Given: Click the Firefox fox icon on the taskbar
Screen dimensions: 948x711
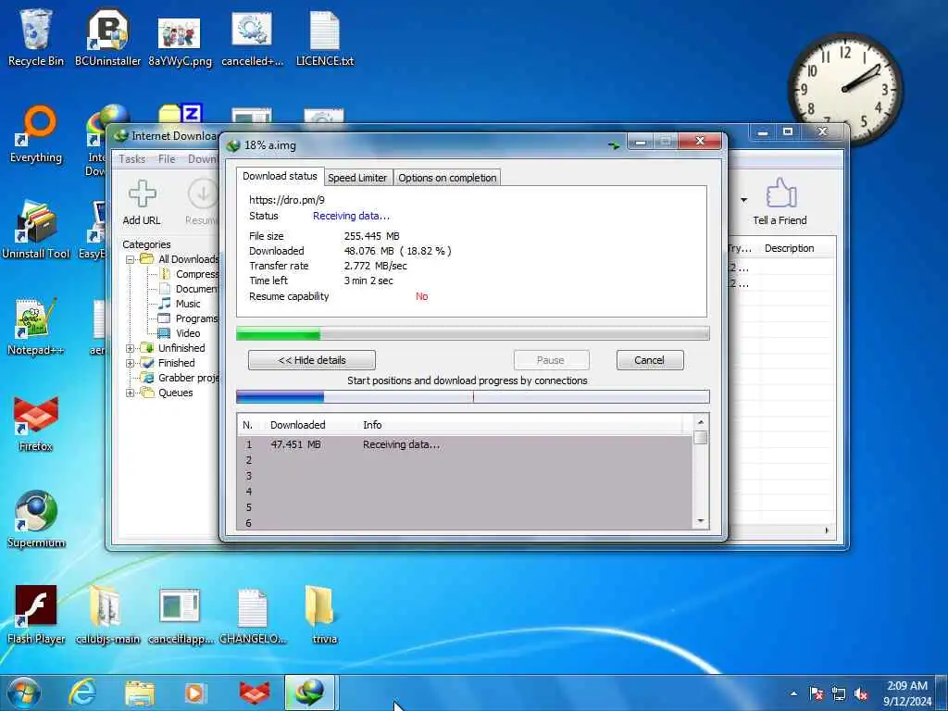Looking at the screenshot, I should click(x=255, y=692).
